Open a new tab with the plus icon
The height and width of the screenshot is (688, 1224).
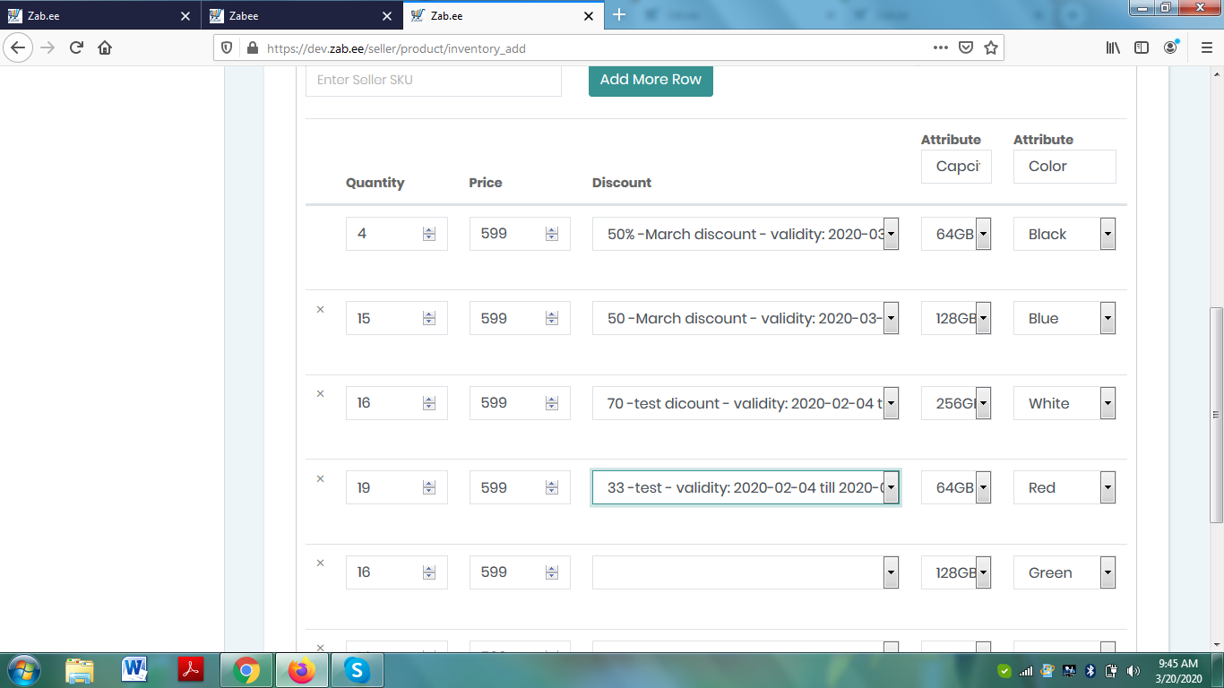click(x=618, y=15)
